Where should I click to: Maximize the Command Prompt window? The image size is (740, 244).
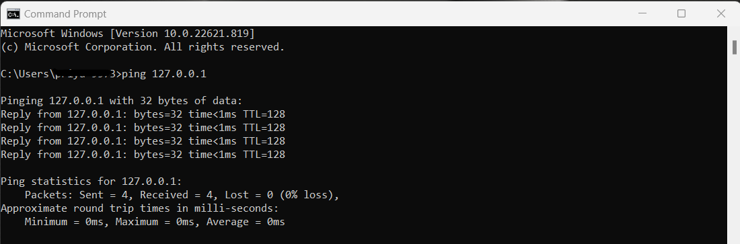pos(681,13)
